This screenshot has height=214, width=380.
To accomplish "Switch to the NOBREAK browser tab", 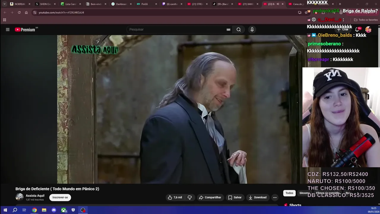I will point(20,4).
